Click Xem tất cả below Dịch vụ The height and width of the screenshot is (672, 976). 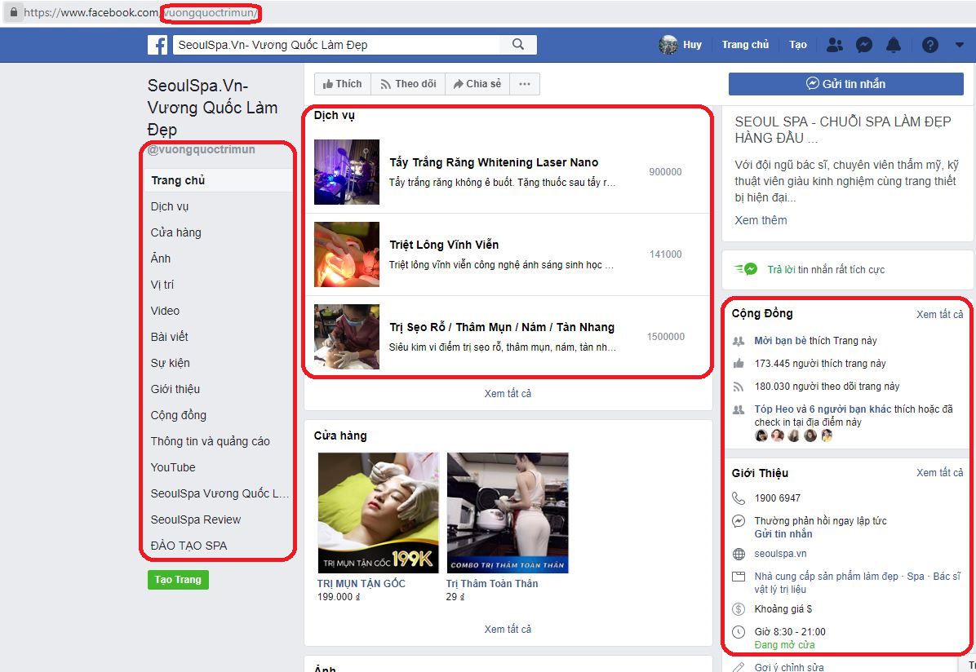coord(508,393)
